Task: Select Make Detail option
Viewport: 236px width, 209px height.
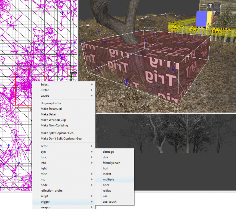Action: pyautogui.click(x=48, y=114)
